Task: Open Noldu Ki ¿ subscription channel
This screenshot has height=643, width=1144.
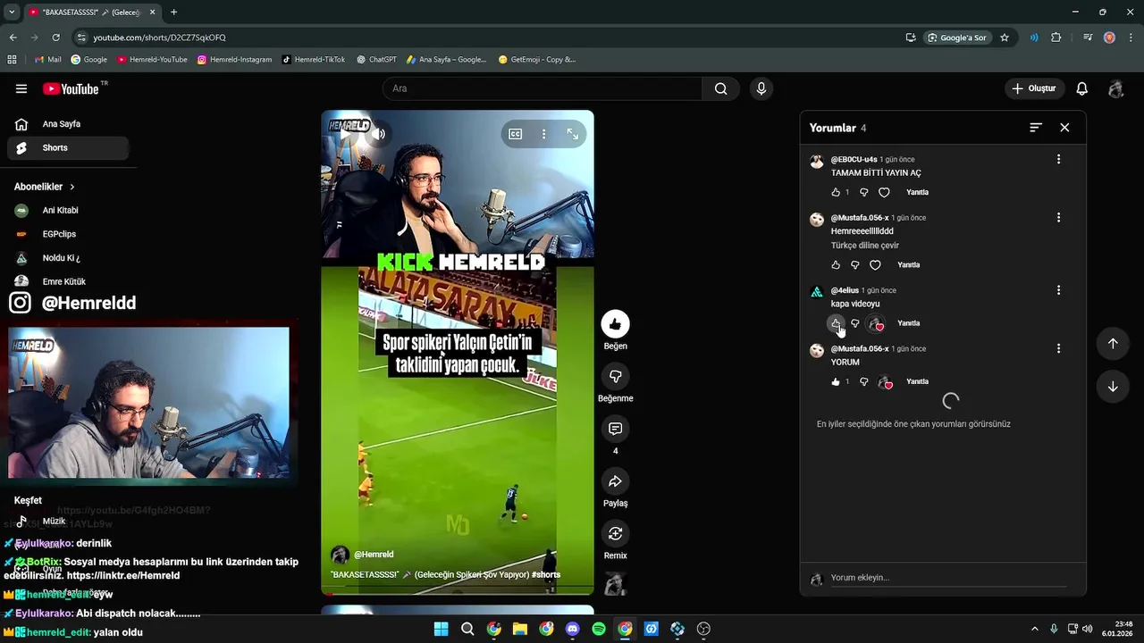Action: 67,258
